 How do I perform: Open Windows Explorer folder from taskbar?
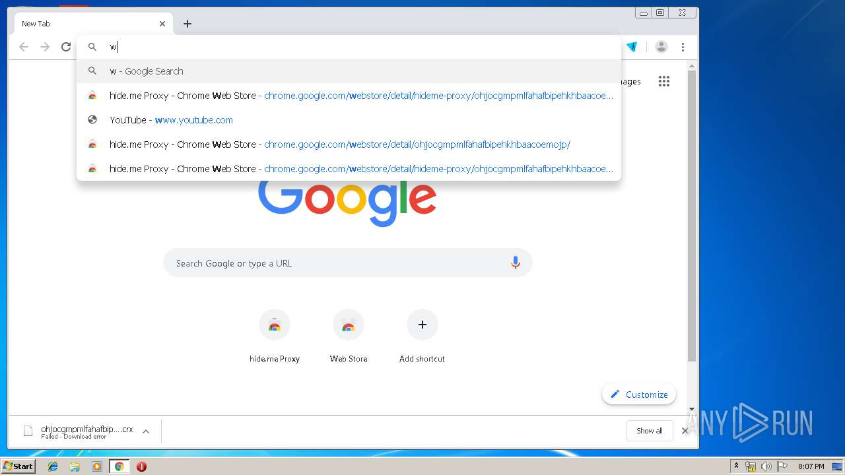tap(75, 466)
